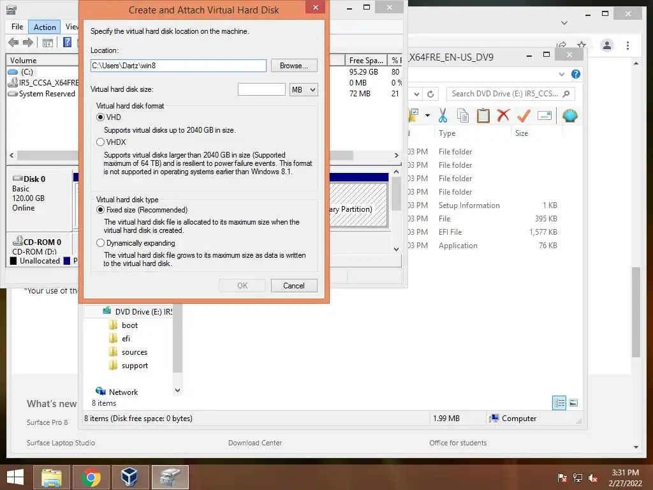
Task: Click the blue shell icon in Explorer toolbar
Action: [x=569, y=115]
